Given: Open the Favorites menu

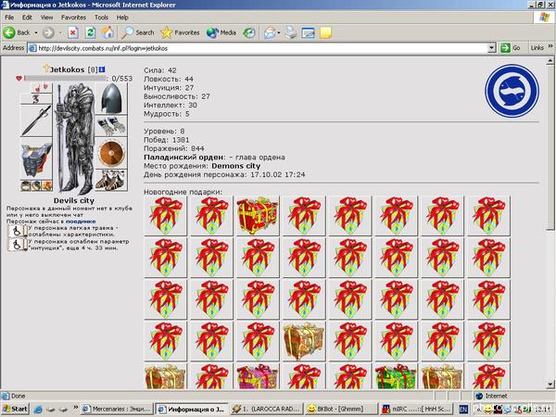Looking at the screenshot, I should (x=73, y=18).
